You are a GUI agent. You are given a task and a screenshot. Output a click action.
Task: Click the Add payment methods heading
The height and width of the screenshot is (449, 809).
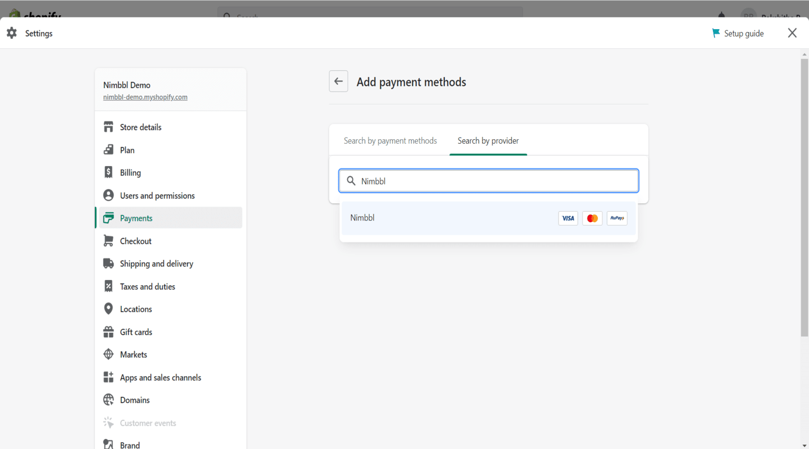[x=411, y=82]
